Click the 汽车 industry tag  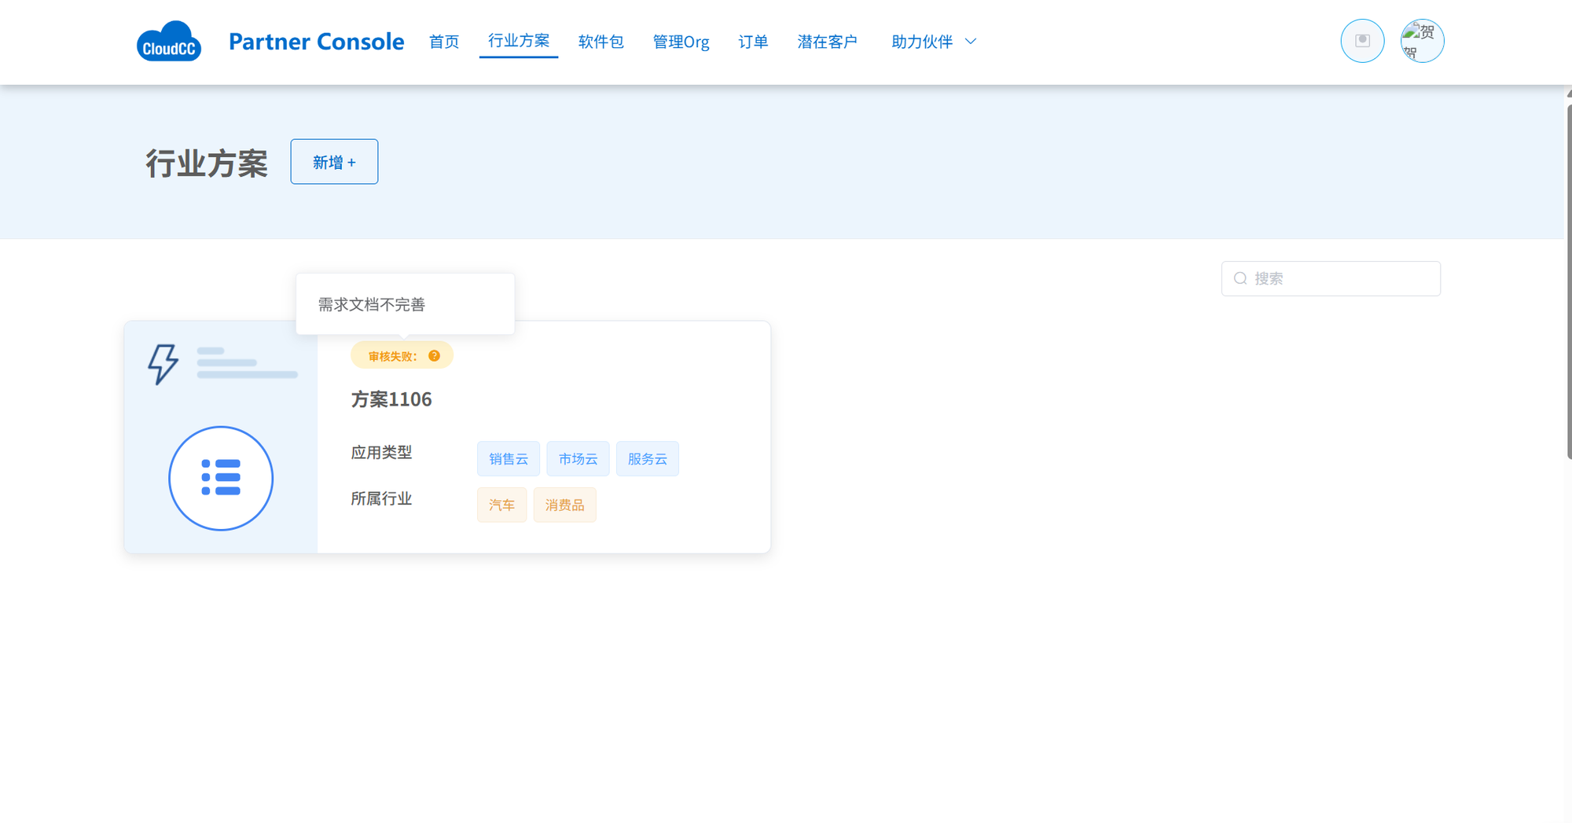click(x=501, y=505)
